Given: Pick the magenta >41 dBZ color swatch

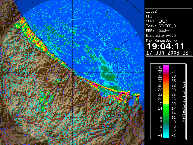Looking at the screenshot, I should [x=166, y=67].
